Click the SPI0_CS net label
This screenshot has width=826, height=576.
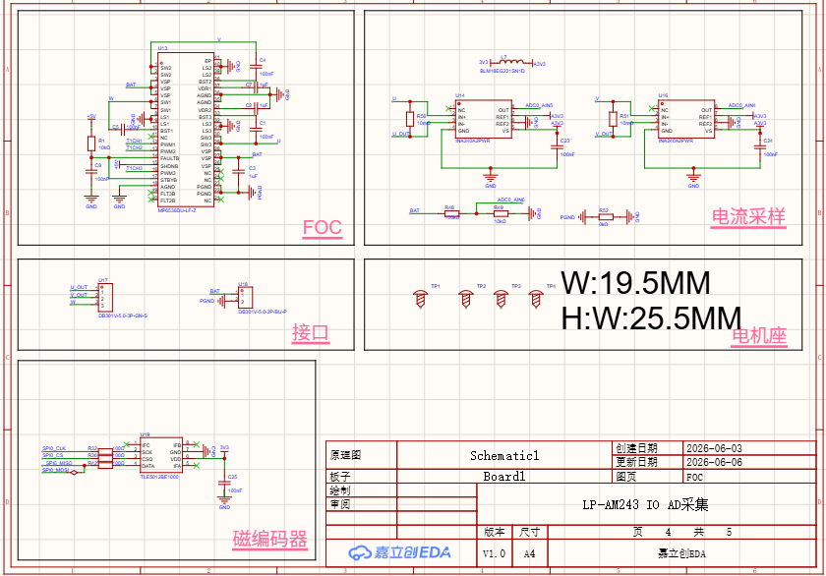53,455
